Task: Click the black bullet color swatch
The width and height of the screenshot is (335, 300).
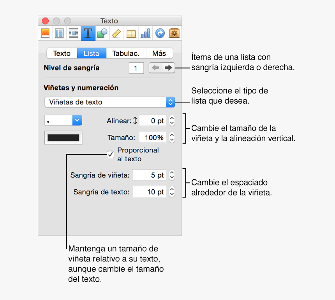Action: (x=63, y=138)
